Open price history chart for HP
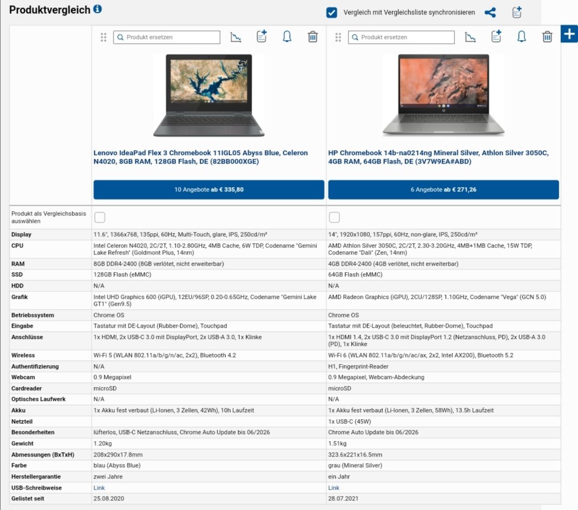 coord(470,37)
